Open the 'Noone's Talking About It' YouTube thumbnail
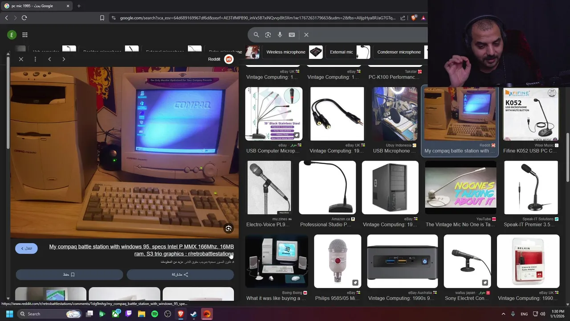 click(x=461, y=188)
